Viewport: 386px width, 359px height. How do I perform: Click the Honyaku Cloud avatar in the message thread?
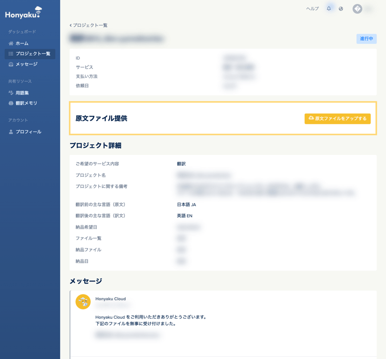pyautogui.click(x=83, y=302)
